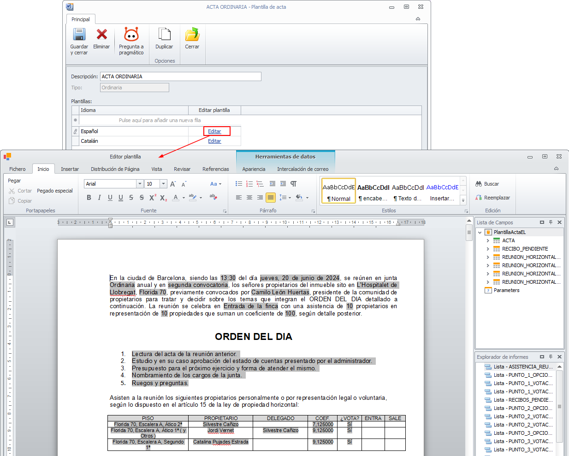Toggle subscript formatting
The height and width of the screenshot is (456, 569).
tap(164, 198)
